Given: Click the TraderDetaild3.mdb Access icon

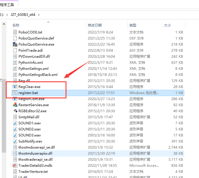Looking at the screenshot, I should (15, 165).
